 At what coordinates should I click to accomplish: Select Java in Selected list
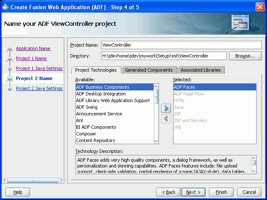215,107
